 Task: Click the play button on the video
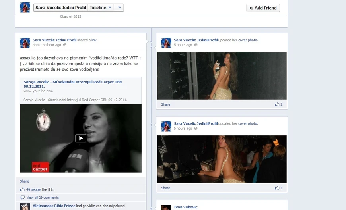pos(80,138)
